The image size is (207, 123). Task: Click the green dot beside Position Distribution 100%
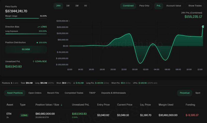[37, 42]
